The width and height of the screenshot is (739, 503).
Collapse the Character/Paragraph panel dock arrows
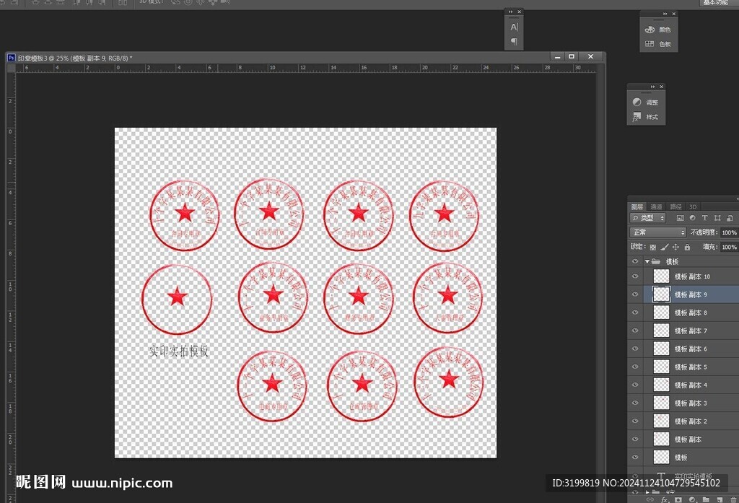pos(511,12)
